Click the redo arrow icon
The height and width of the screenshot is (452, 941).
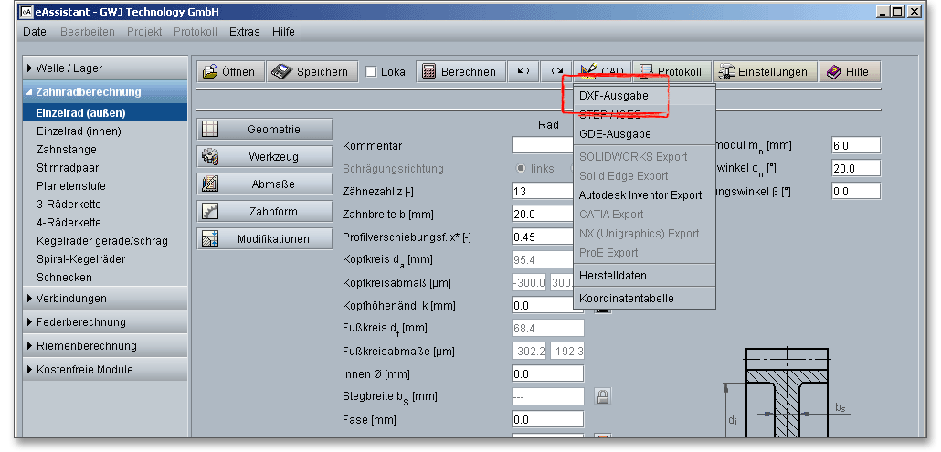tap(556, 72)
